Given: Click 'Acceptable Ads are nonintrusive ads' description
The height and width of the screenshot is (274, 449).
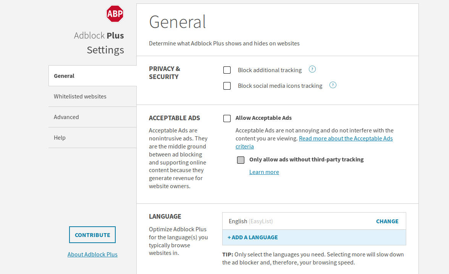Looking at the screenshot, I should coord(178,158).
